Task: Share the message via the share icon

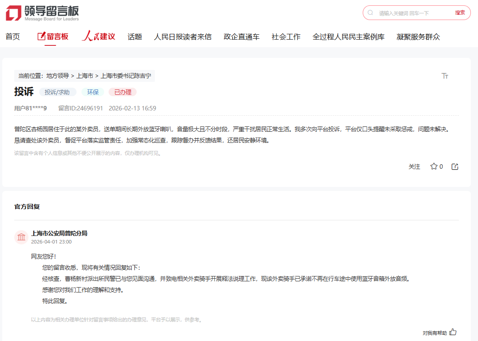Action: 454,166
